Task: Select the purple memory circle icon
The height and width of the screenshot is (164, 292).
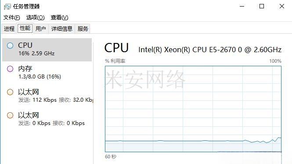Action: coord(10,69)
